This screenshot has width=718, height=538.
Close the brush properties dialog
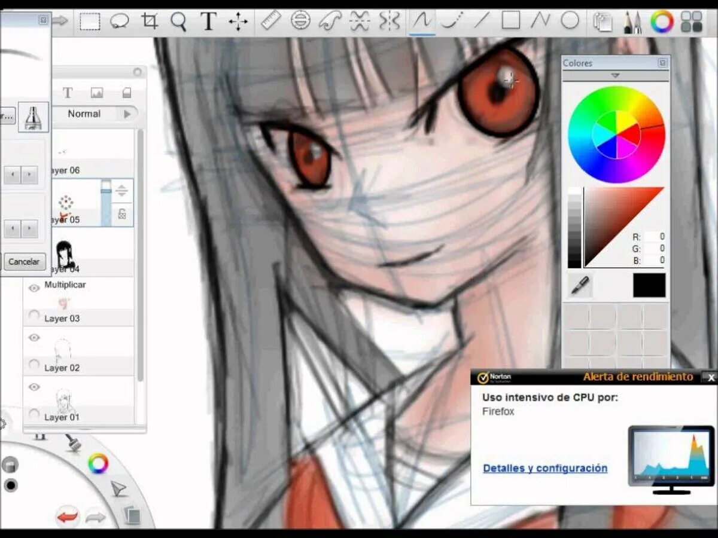coord(43,20)
